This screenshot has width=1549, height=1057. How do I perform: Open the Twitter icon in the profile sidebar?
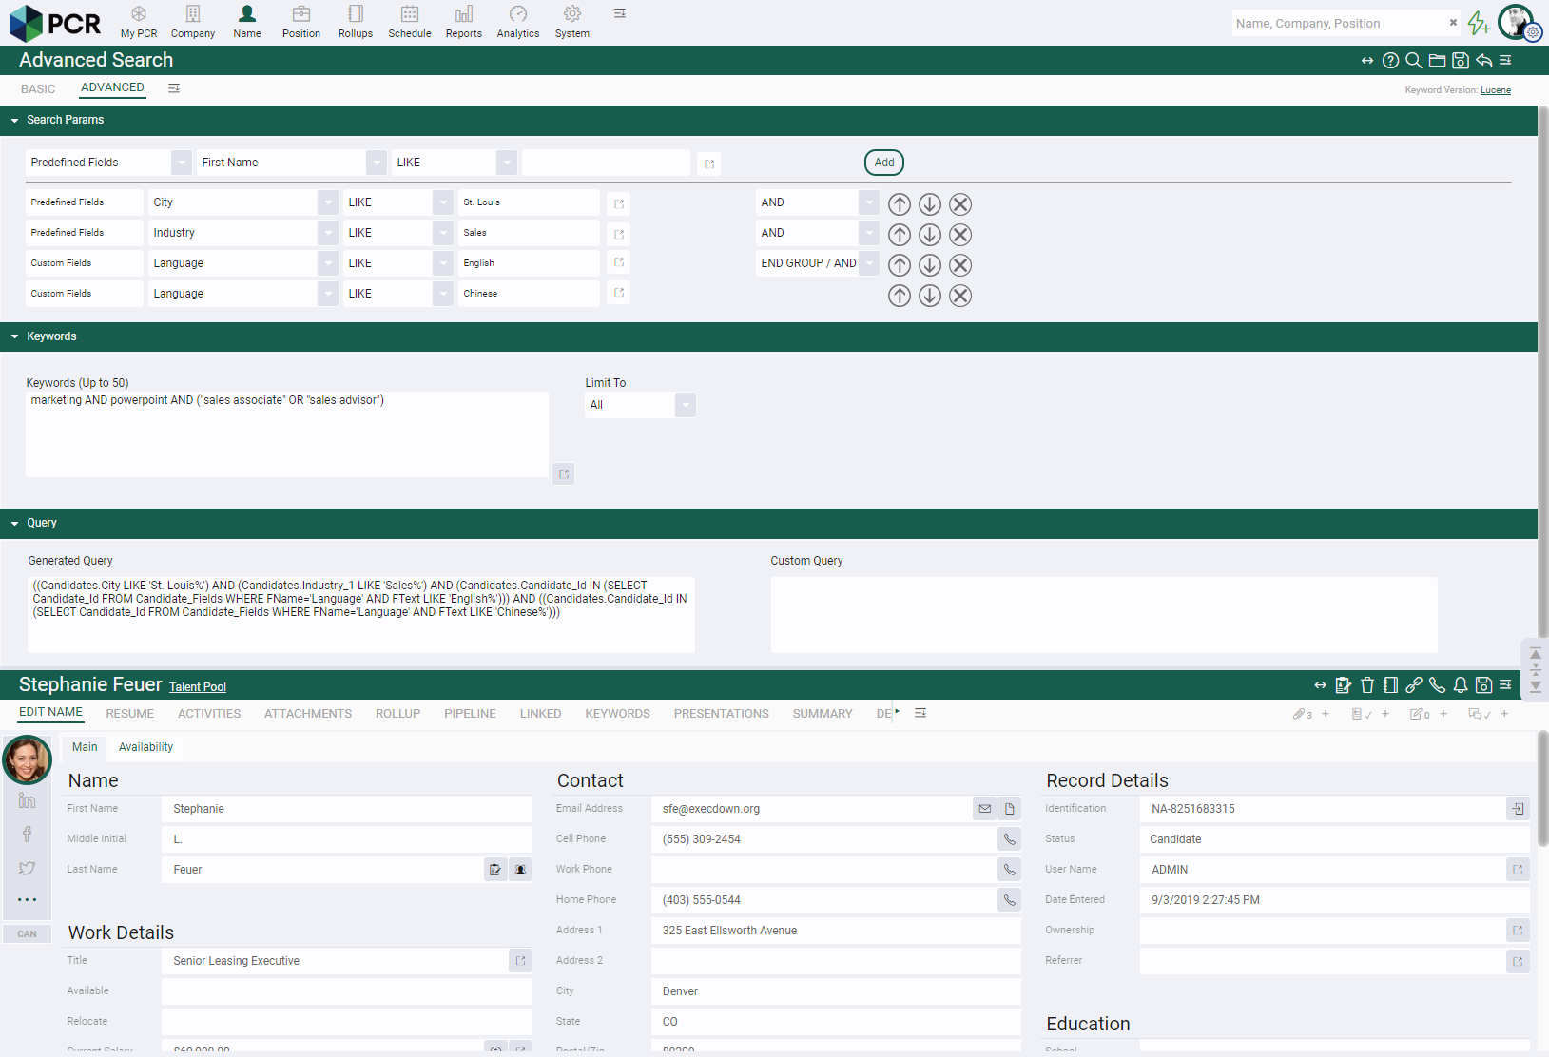pos(27,868)
